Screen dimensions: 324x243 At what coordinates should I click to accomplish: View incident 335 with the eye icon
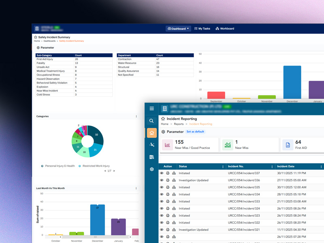click(162, 188)
